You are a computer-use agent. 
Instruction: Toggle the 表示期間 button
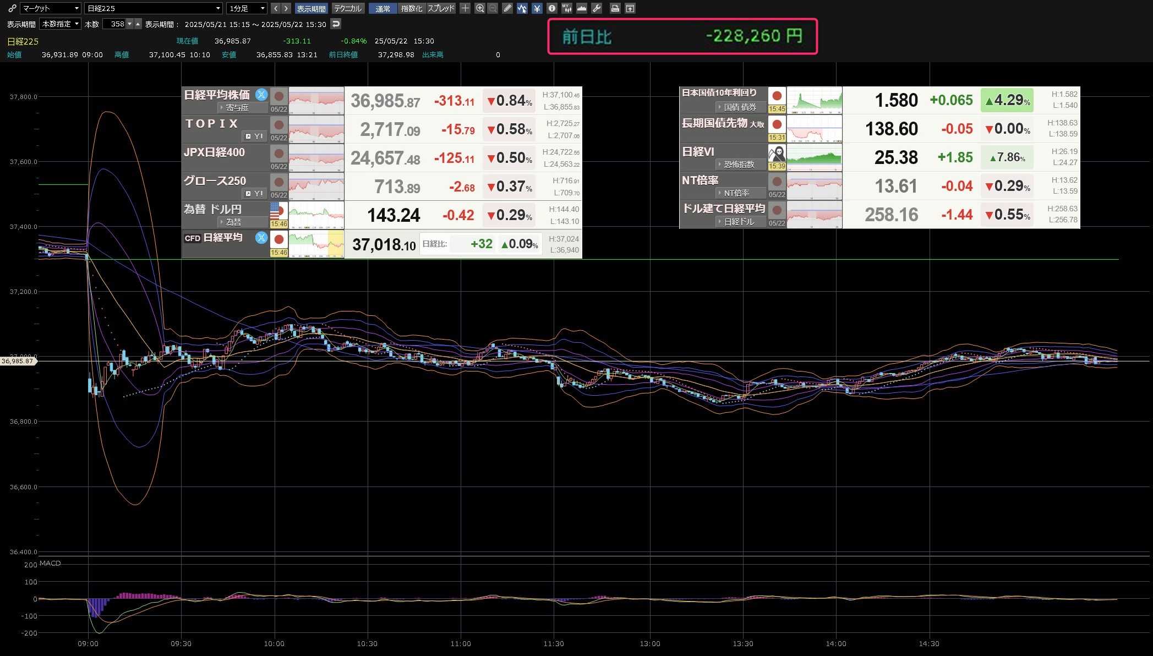click(x=311, y=8)
